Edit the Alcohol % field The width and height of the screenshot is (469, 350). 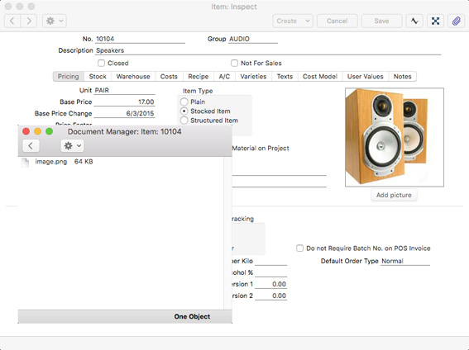click(271, 272)
